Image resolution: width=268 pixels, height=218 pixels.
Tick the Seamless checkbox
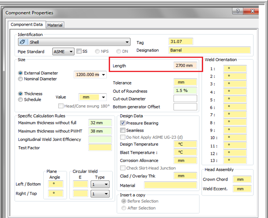123,130
